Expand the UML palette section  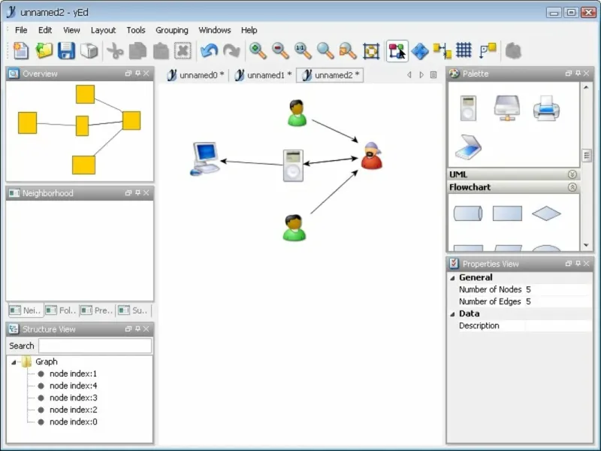pyautogui.click(x=572, y=174)
